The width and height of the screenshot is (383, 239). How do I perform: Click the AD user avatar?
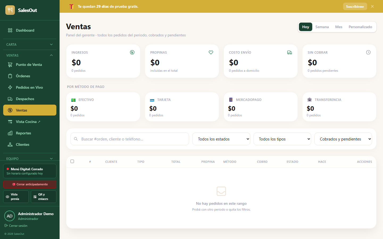(x=10, y=216)
